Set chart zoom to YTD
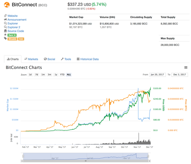The height and width of the screenshot is (164, 191). (x=62, y=75)
